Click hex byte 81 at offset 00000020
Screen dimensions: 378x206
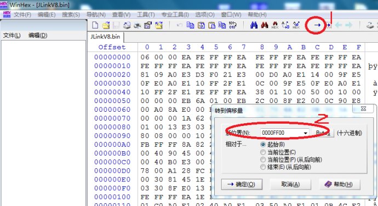(145, 75)
